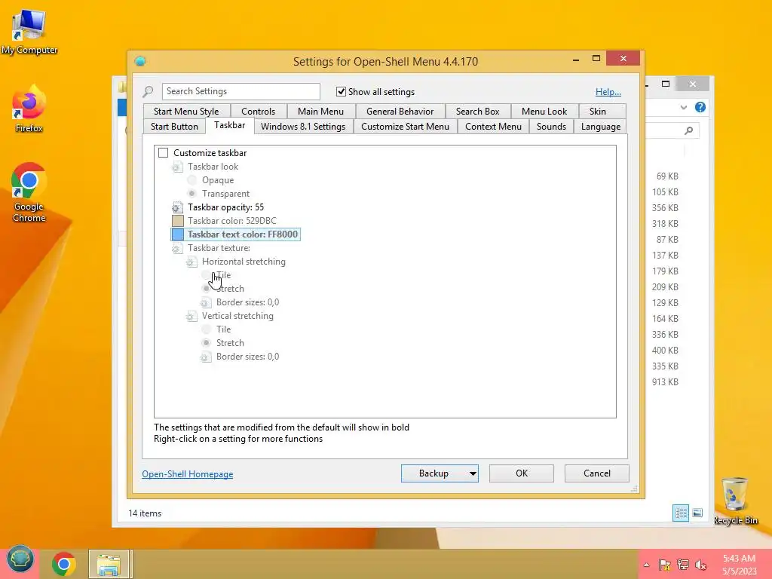
Task: Click the Taskbar text color FF8000 swatch
Action: [x=178, y=234]
